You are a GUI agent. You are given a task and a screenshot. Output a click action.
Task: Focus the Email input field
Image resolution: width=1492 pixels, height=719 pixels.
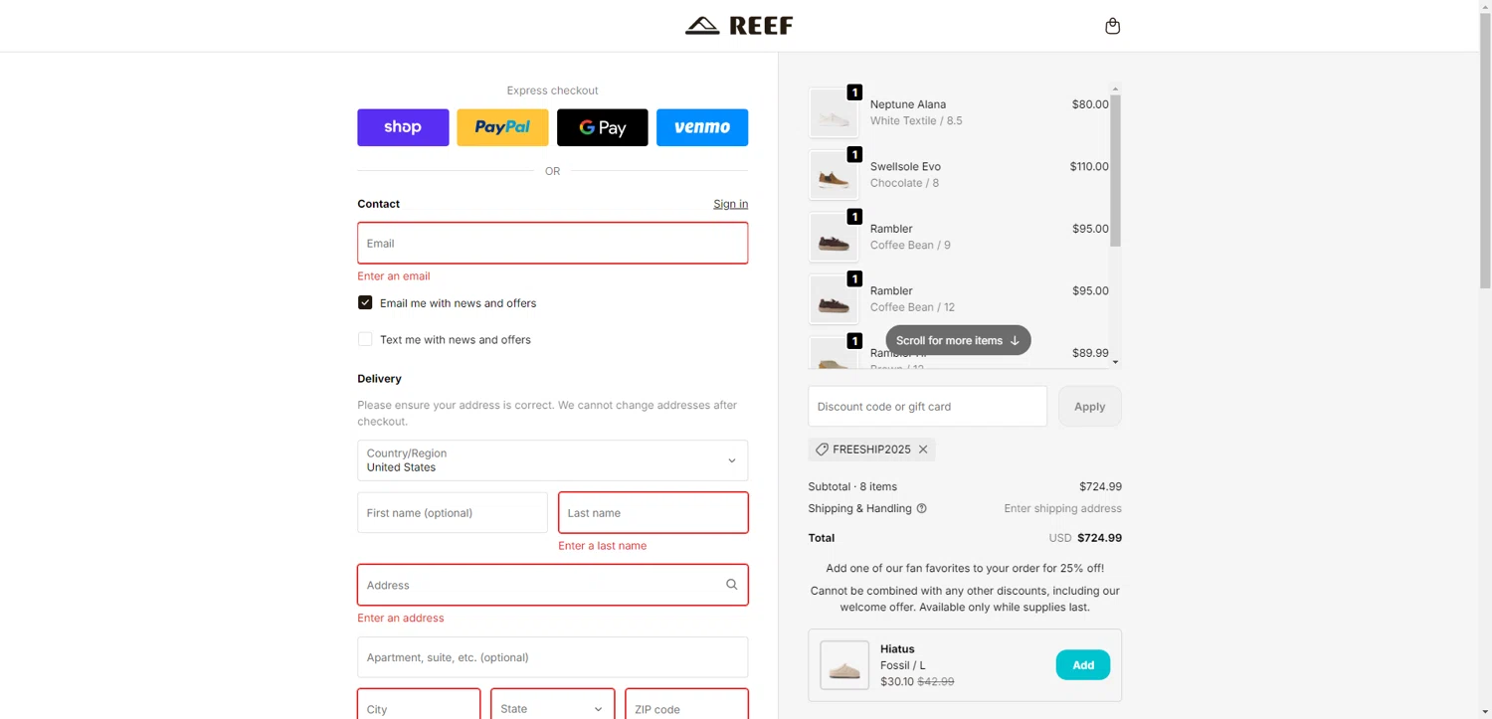[x=552, y=243]
